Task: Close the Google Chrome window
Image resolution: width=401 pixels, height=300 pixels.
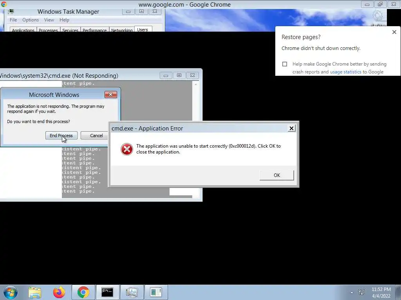Action: pyautogui.click(x=394, y=4)
